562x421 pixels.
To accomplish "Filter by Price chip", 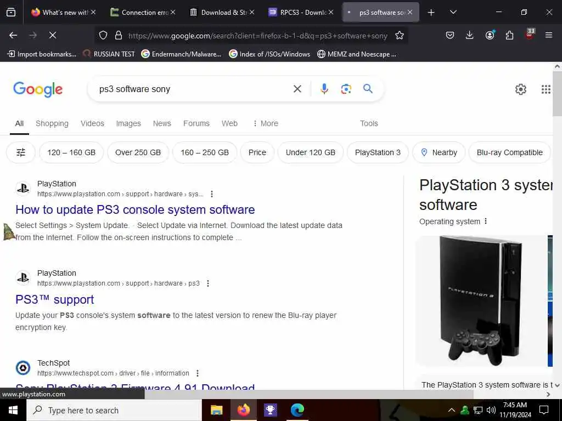I will click(x=257, y=152).
